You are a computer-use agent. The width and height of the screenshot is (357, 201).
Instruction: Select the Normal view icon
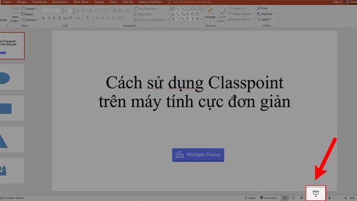click(285, 198)
